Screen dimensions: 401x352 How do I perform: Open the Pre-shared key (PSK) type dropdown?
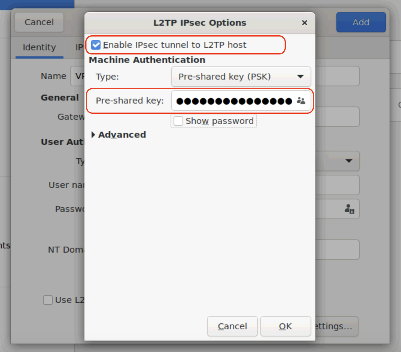coord(241,77)
